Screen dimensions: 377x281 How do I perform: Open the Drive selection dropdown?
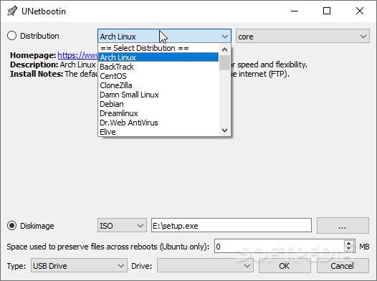tap(205, 266)
